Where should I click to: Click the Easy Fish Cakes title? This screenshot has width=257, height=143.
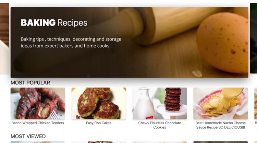[x=99, y=123]
